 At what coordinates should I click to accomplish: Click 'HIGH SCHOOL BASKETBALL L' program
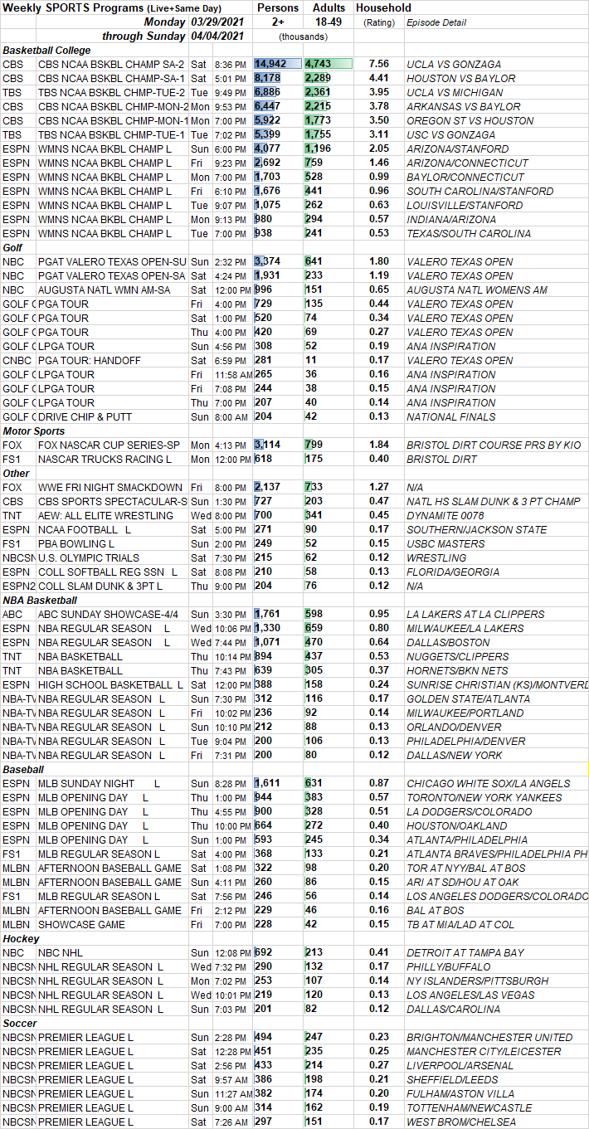point(110,684)
